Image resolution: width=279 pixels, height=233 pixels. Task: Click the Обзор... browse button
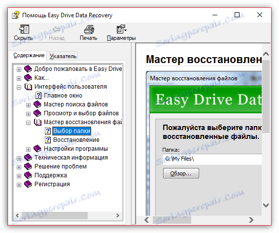click(x=181, y=173)
